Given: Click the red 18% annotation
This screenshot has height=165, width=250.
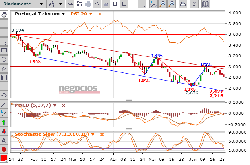Looking at the screenshot, I should [190, 89].
